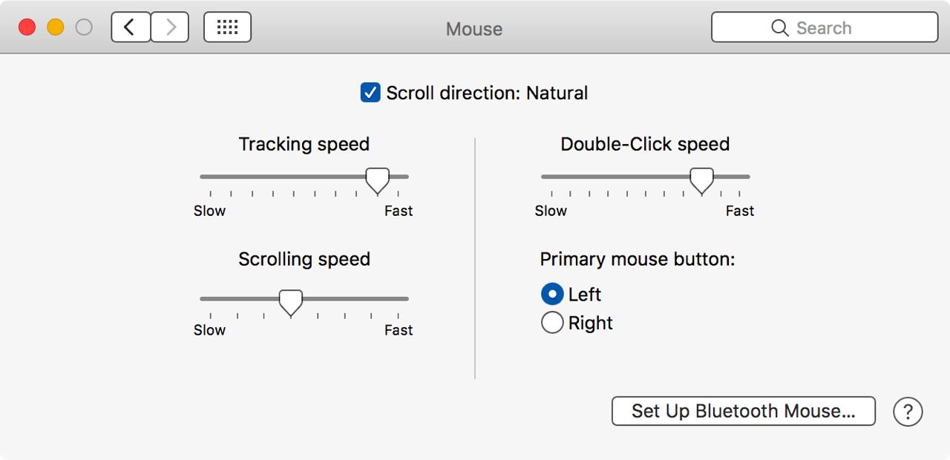Open help with the question mark button
Screen dimensions: 950x460
908,411
